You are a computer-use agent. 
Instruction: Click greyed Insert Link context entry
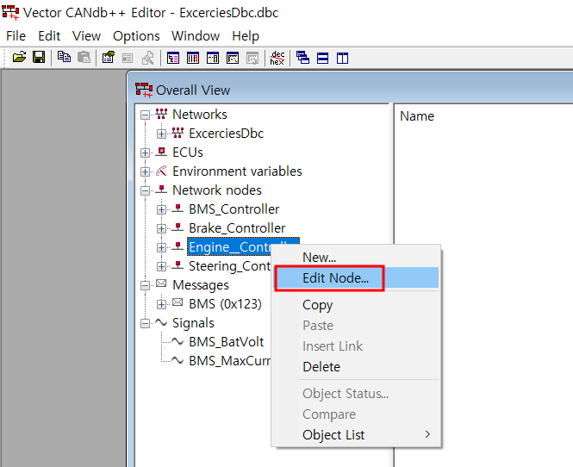[357, 346]
